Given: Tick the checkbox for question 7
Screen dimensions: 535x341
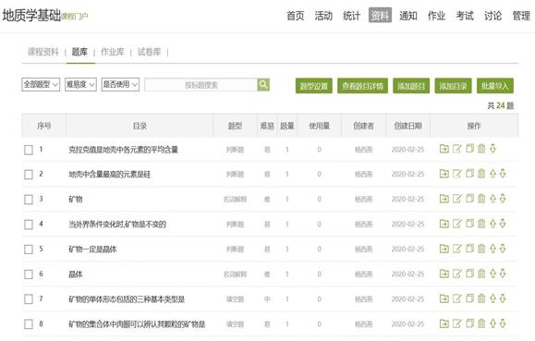Looking at the screenshot, I should (x=29, y=299).
